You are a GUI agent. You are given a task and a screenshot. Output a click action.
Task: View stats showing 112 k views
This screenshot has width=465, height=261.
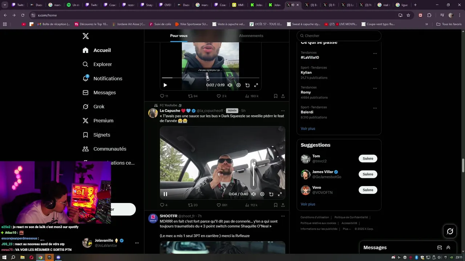click(x=251, y=205)
